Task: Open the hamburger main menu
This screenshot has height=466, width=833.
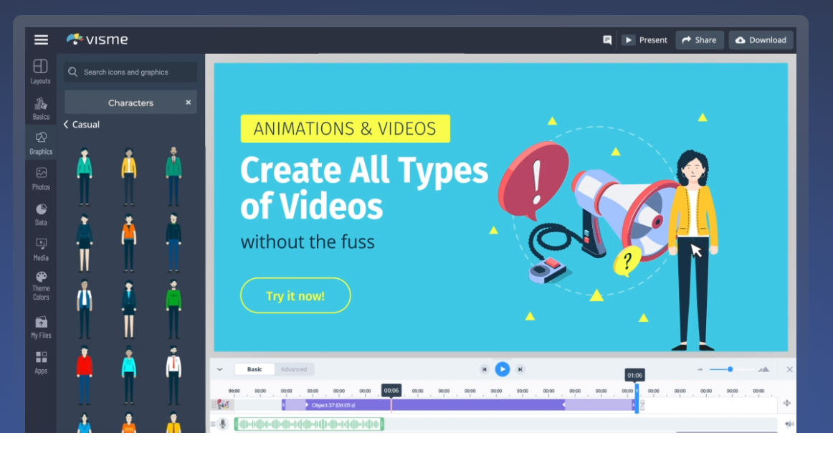Action: 41,40
